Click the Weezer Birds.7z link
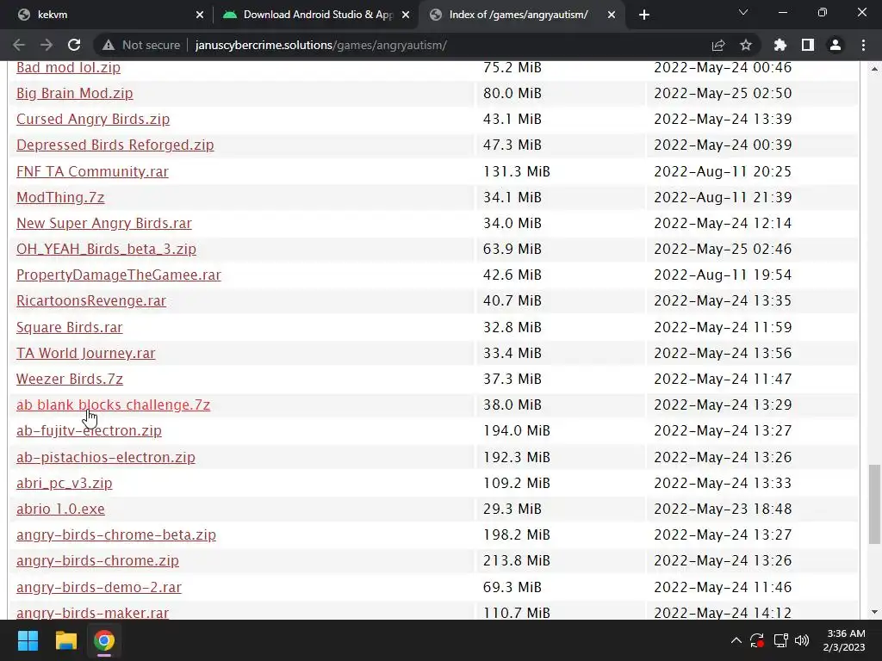This screenshot has width=882, height=661. (x=69, y=379)
